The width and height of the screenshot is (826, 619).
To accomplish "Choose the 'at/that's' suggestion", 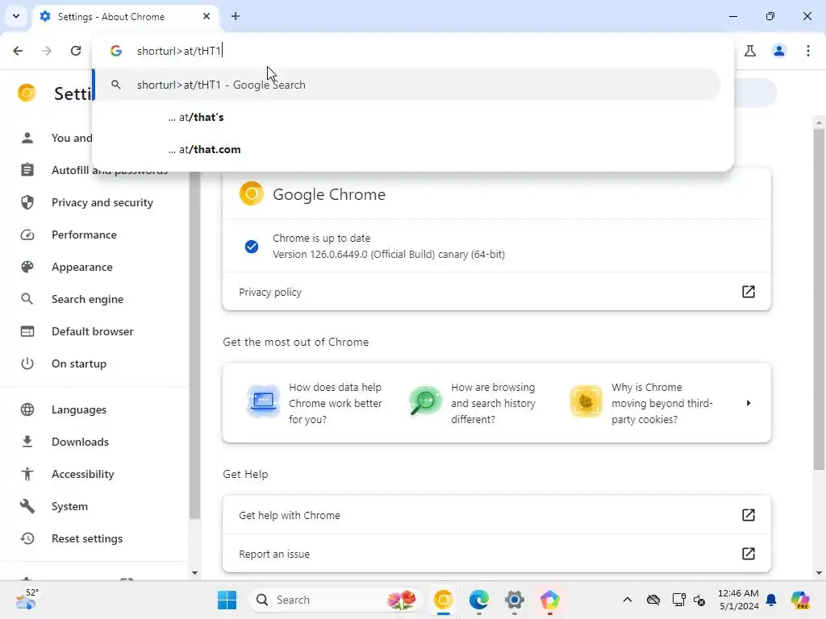I will (x=407, y=118).
